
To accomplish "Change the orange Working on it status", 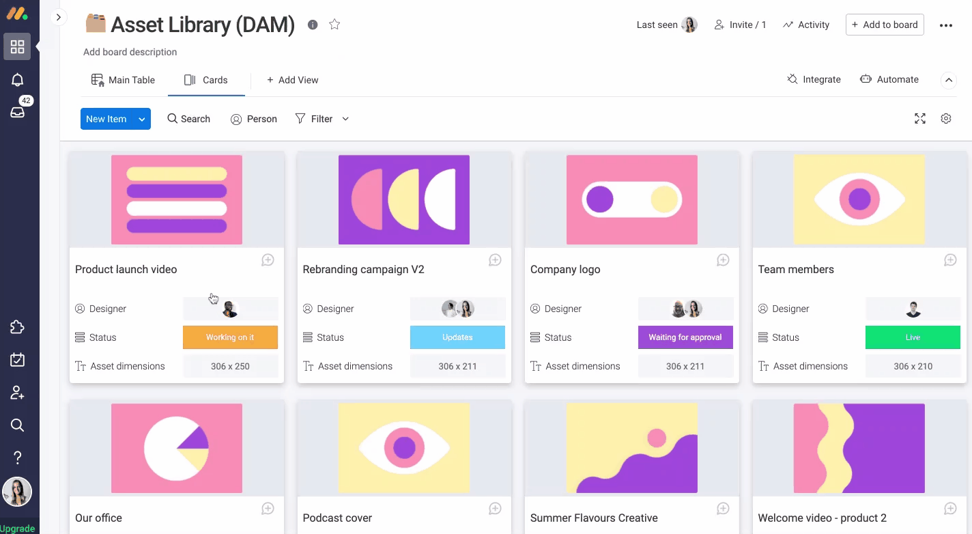I will tap(230, 337).
